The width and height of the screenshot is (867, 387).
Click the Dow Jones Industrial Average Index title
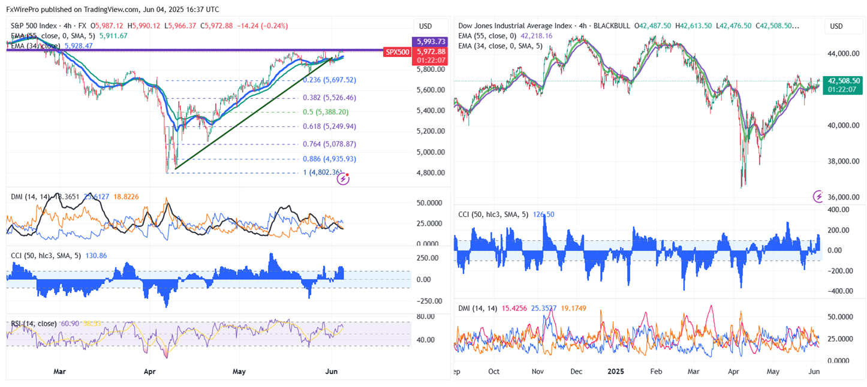[514, 26]
